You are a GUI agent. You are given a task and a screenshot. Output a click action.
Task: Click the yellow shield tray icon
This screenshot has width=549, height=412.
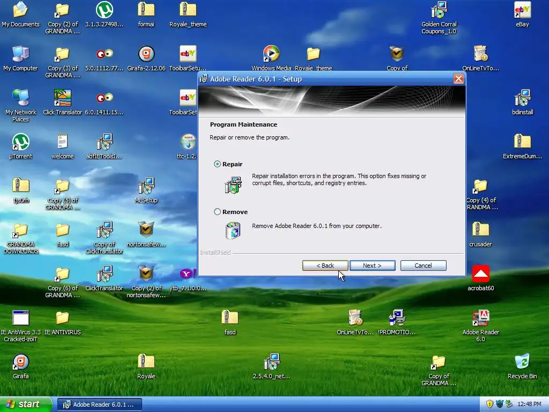[x=490, y=404]
